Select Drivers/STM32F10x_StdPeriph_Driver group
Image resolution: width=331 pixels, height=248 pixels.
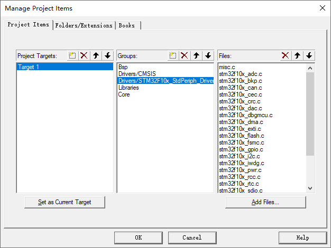pos(165,81)
